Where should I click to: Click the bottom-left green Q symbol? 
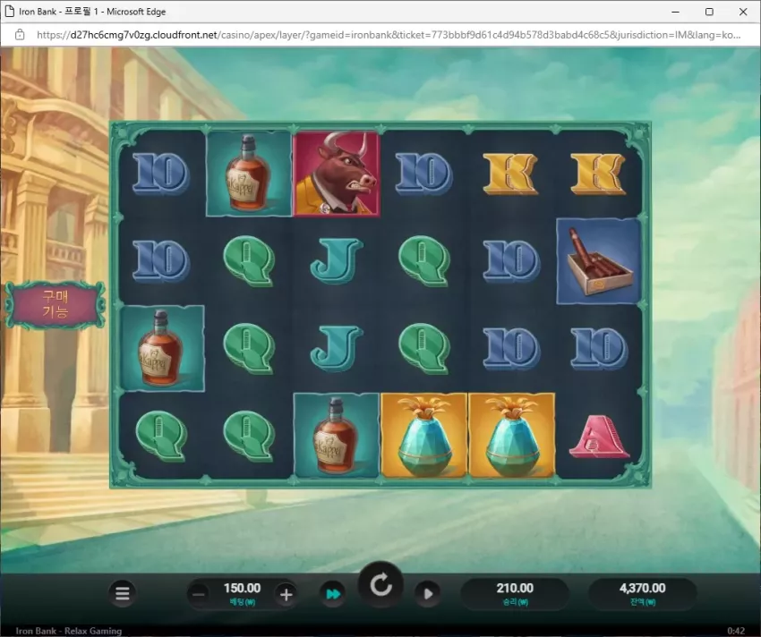[x=161, y=435]
